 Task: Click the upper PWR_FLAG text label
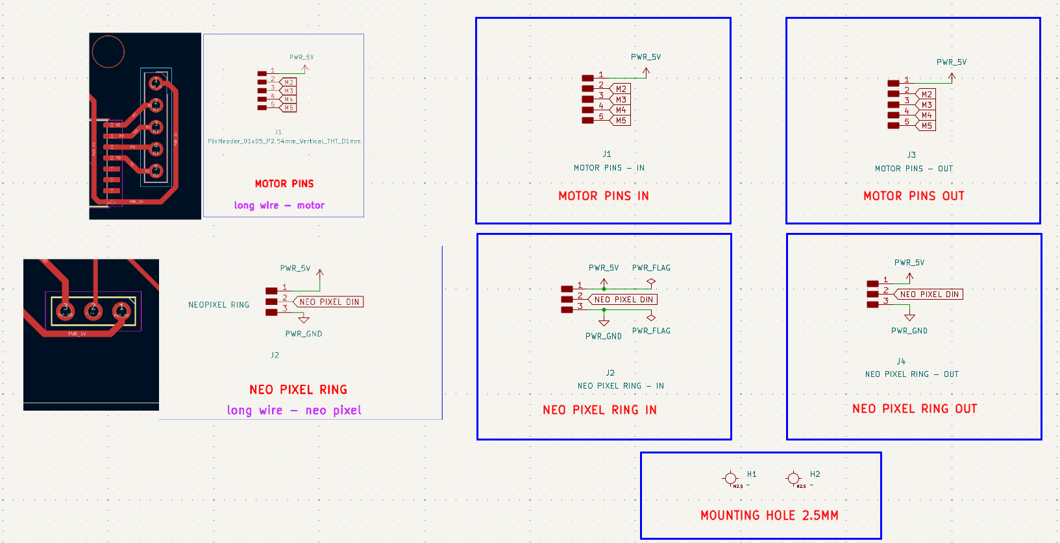[x=651, y=268]
